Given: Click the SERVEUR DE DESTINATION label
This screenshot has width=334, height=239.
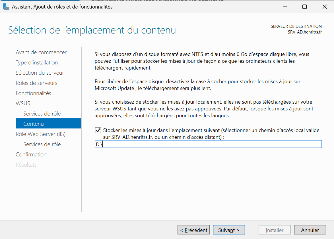Looking at the screenshot, I should (296, 26).
